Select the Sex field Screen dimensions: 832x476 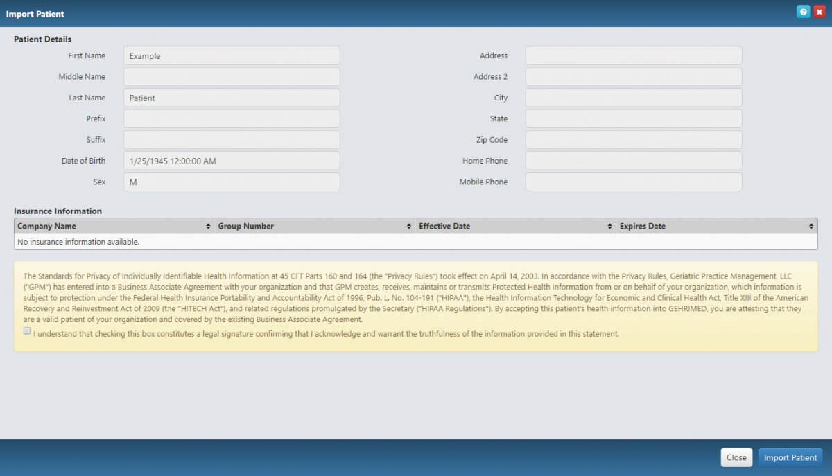point(232,182)
